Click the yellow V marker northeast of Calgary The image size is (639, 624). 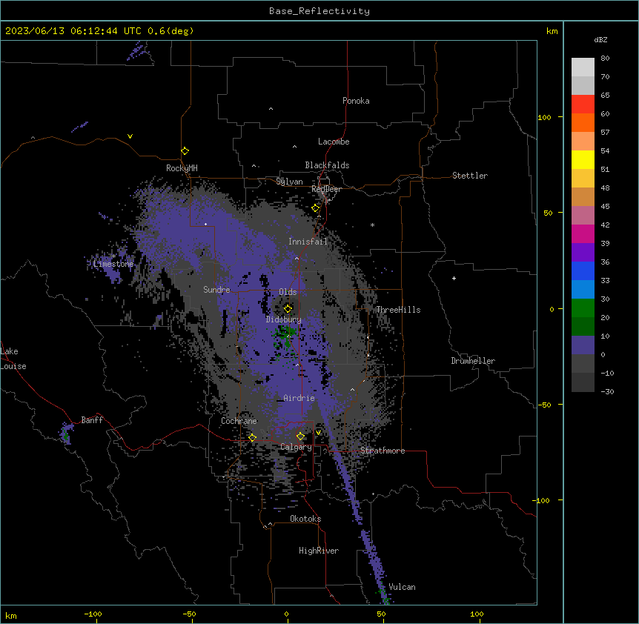click(x=318, y=433)
